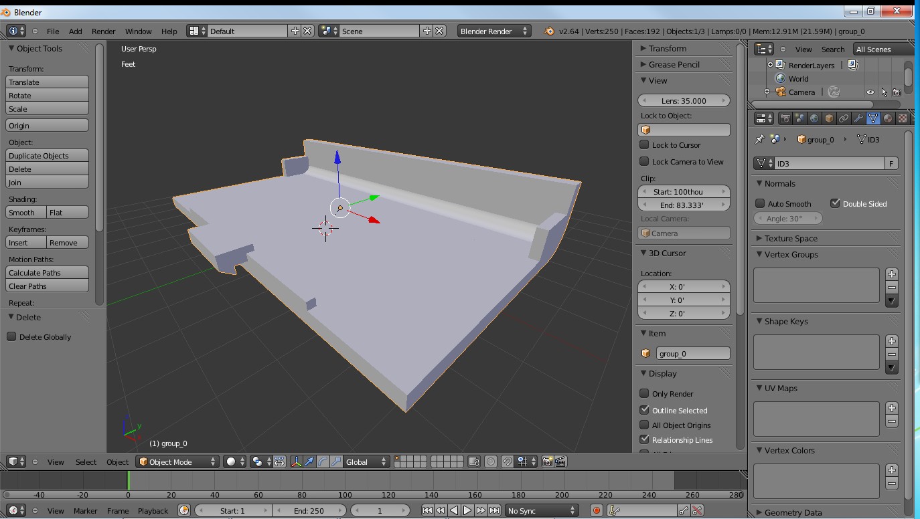Uncheck Outline Selected checkbox
Screen dimensions: 920x519
644,410
